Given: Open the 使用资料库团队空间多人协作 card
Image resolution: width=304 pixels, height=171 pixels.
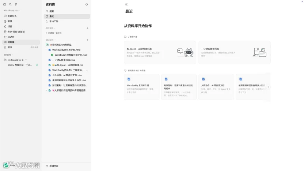Looking at the screenshot, I should pos(253,87).
